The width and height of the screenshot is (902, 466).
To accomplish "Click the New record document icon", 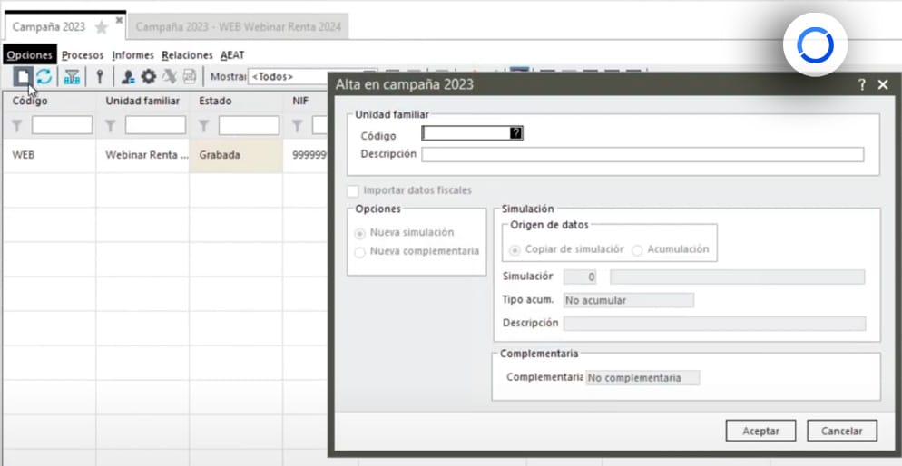I will (23, 77).
